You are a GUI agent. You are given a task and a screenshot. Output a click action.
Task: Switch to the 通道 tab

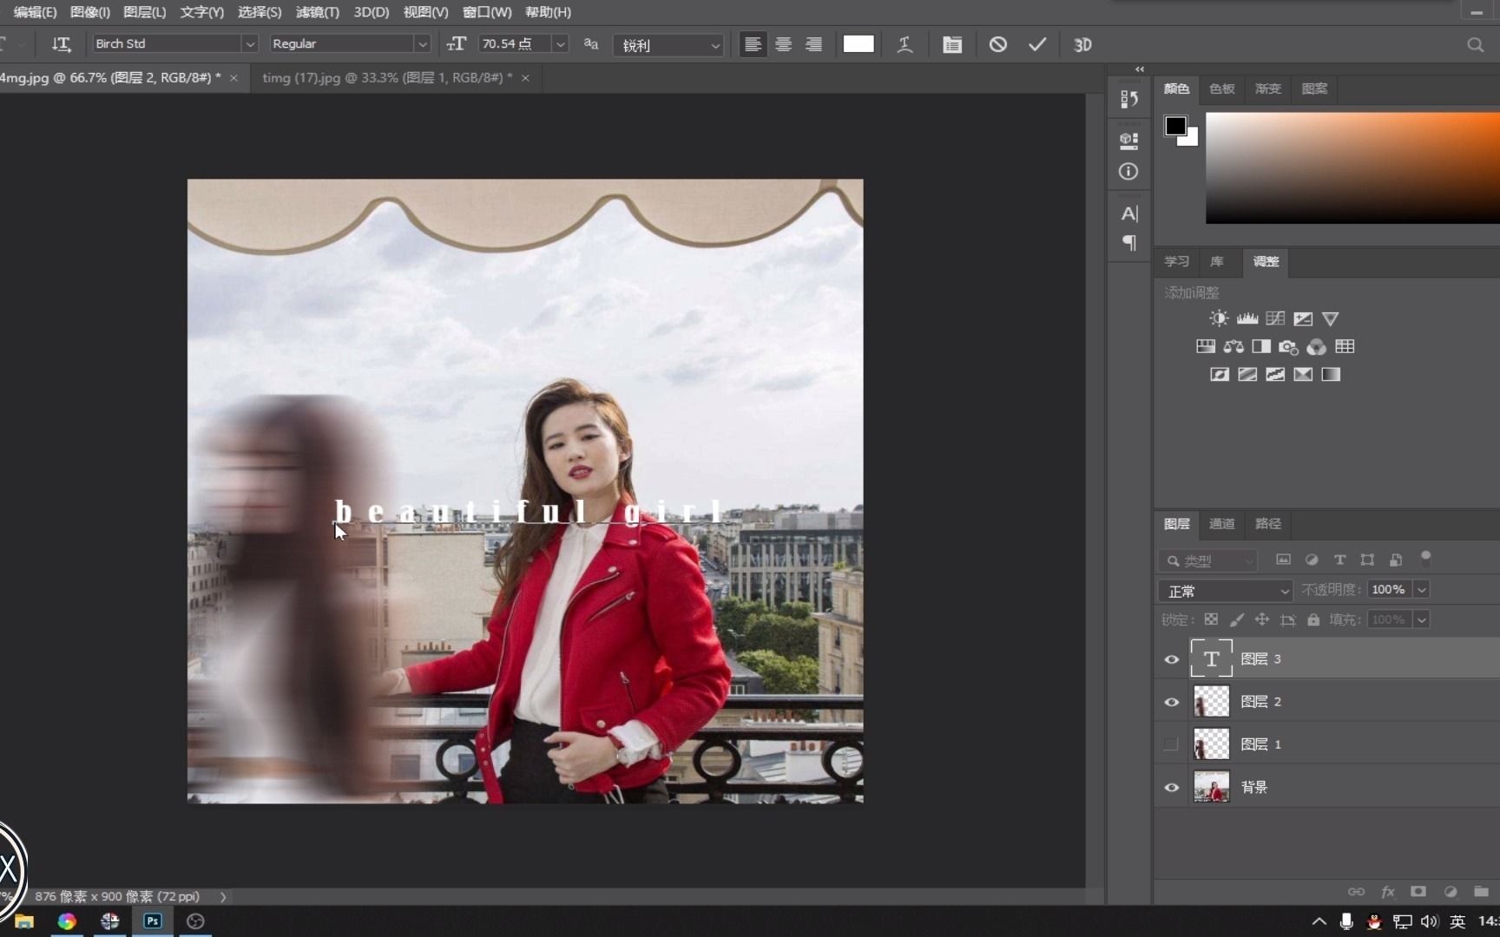coord(1221,523)
